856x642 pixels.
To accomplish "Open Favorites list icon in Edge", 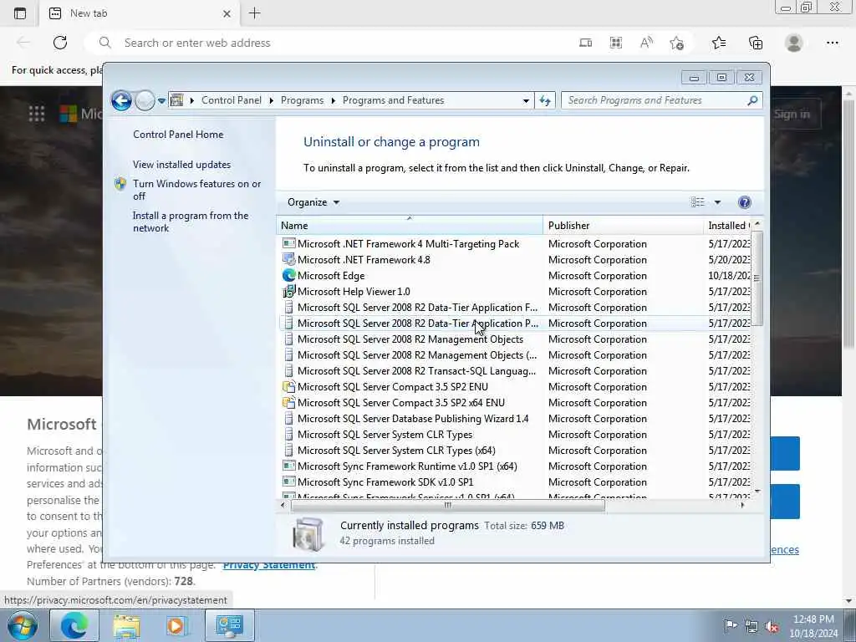I will [x=719, y=43].
